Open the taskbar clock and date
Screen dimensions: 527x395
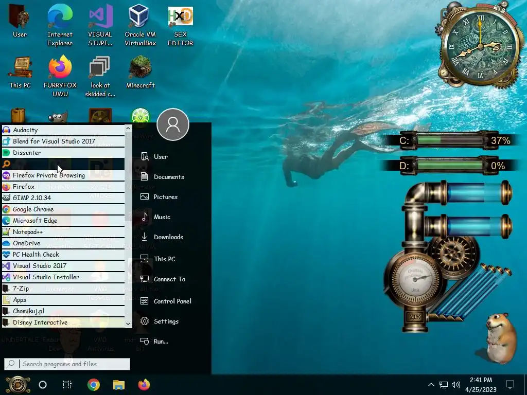pyautogui.click(x=481, y=385)
